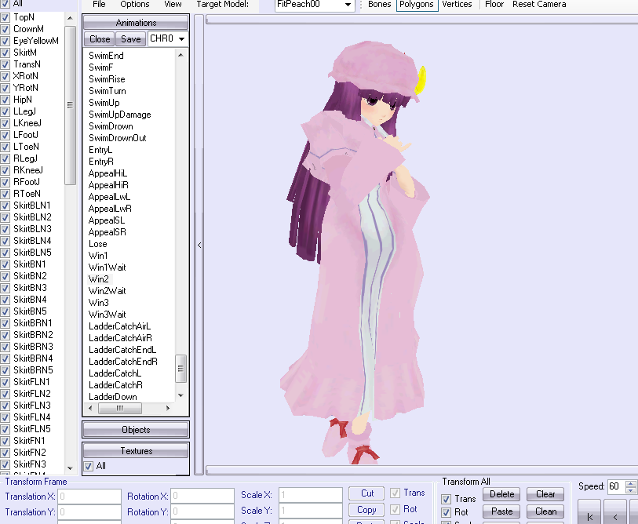Select the Win1 animation
This screenshot has width=638, height=524.
click(98, 256)
